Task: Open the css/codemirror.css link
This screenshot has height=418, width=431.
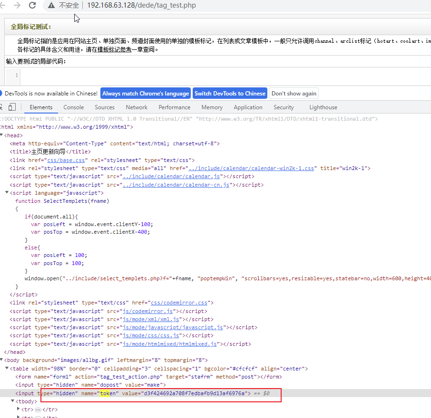Action: (179, 303)
